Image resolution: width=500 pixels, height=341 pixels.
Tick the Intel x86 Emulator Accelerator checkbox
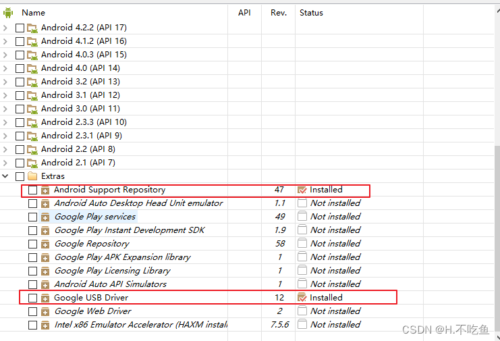[32, 325]
